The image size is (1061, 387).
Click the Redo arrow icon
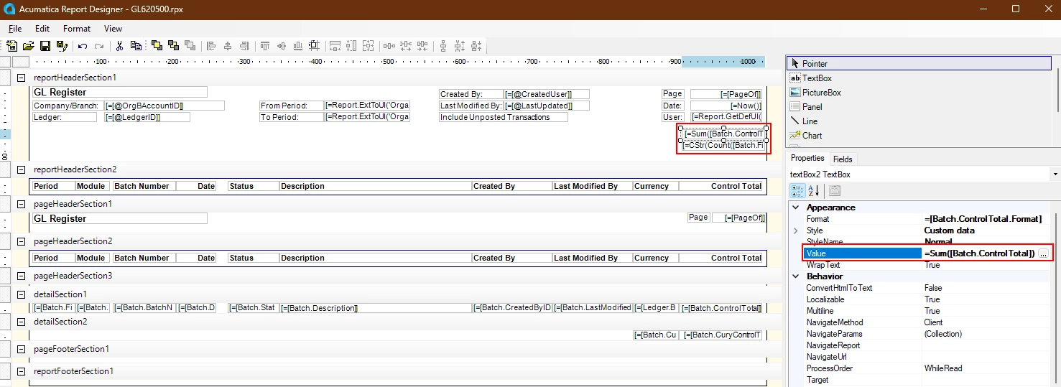pyautogui.click(x=99, y=46)
